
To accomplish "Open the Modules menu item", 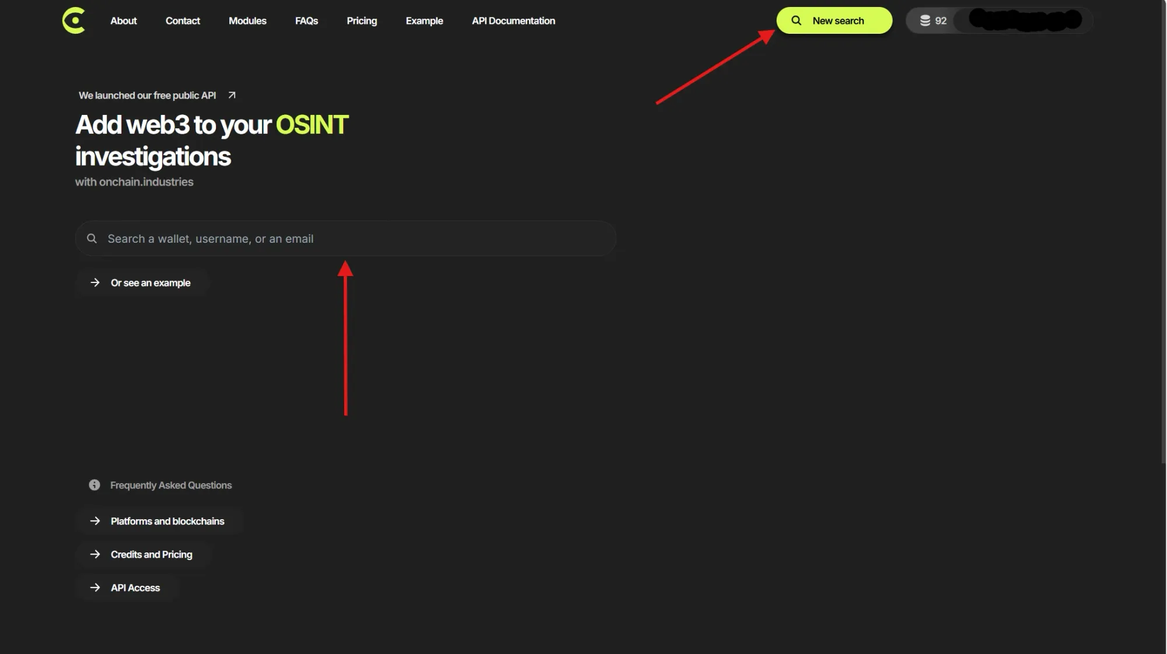I will [247, 20].
